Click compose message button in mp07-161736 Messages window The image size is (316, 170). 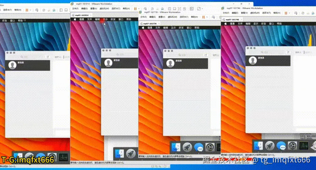coord(206,55)
